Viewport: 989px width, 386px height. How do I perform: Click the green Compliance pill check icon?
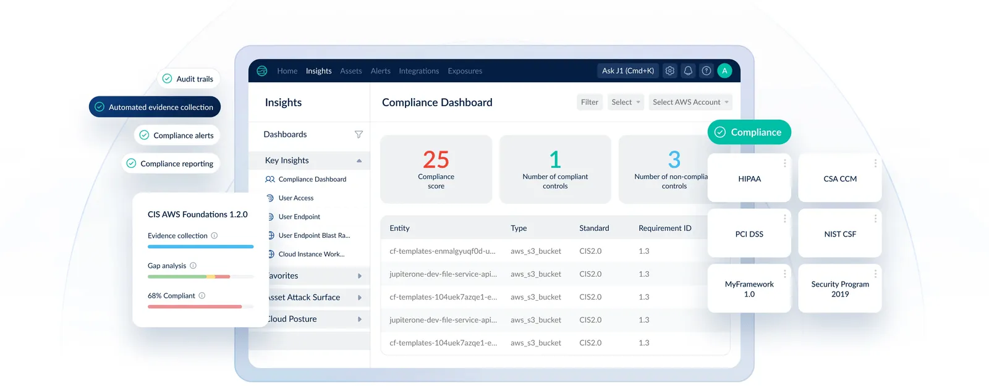[720, 132]
